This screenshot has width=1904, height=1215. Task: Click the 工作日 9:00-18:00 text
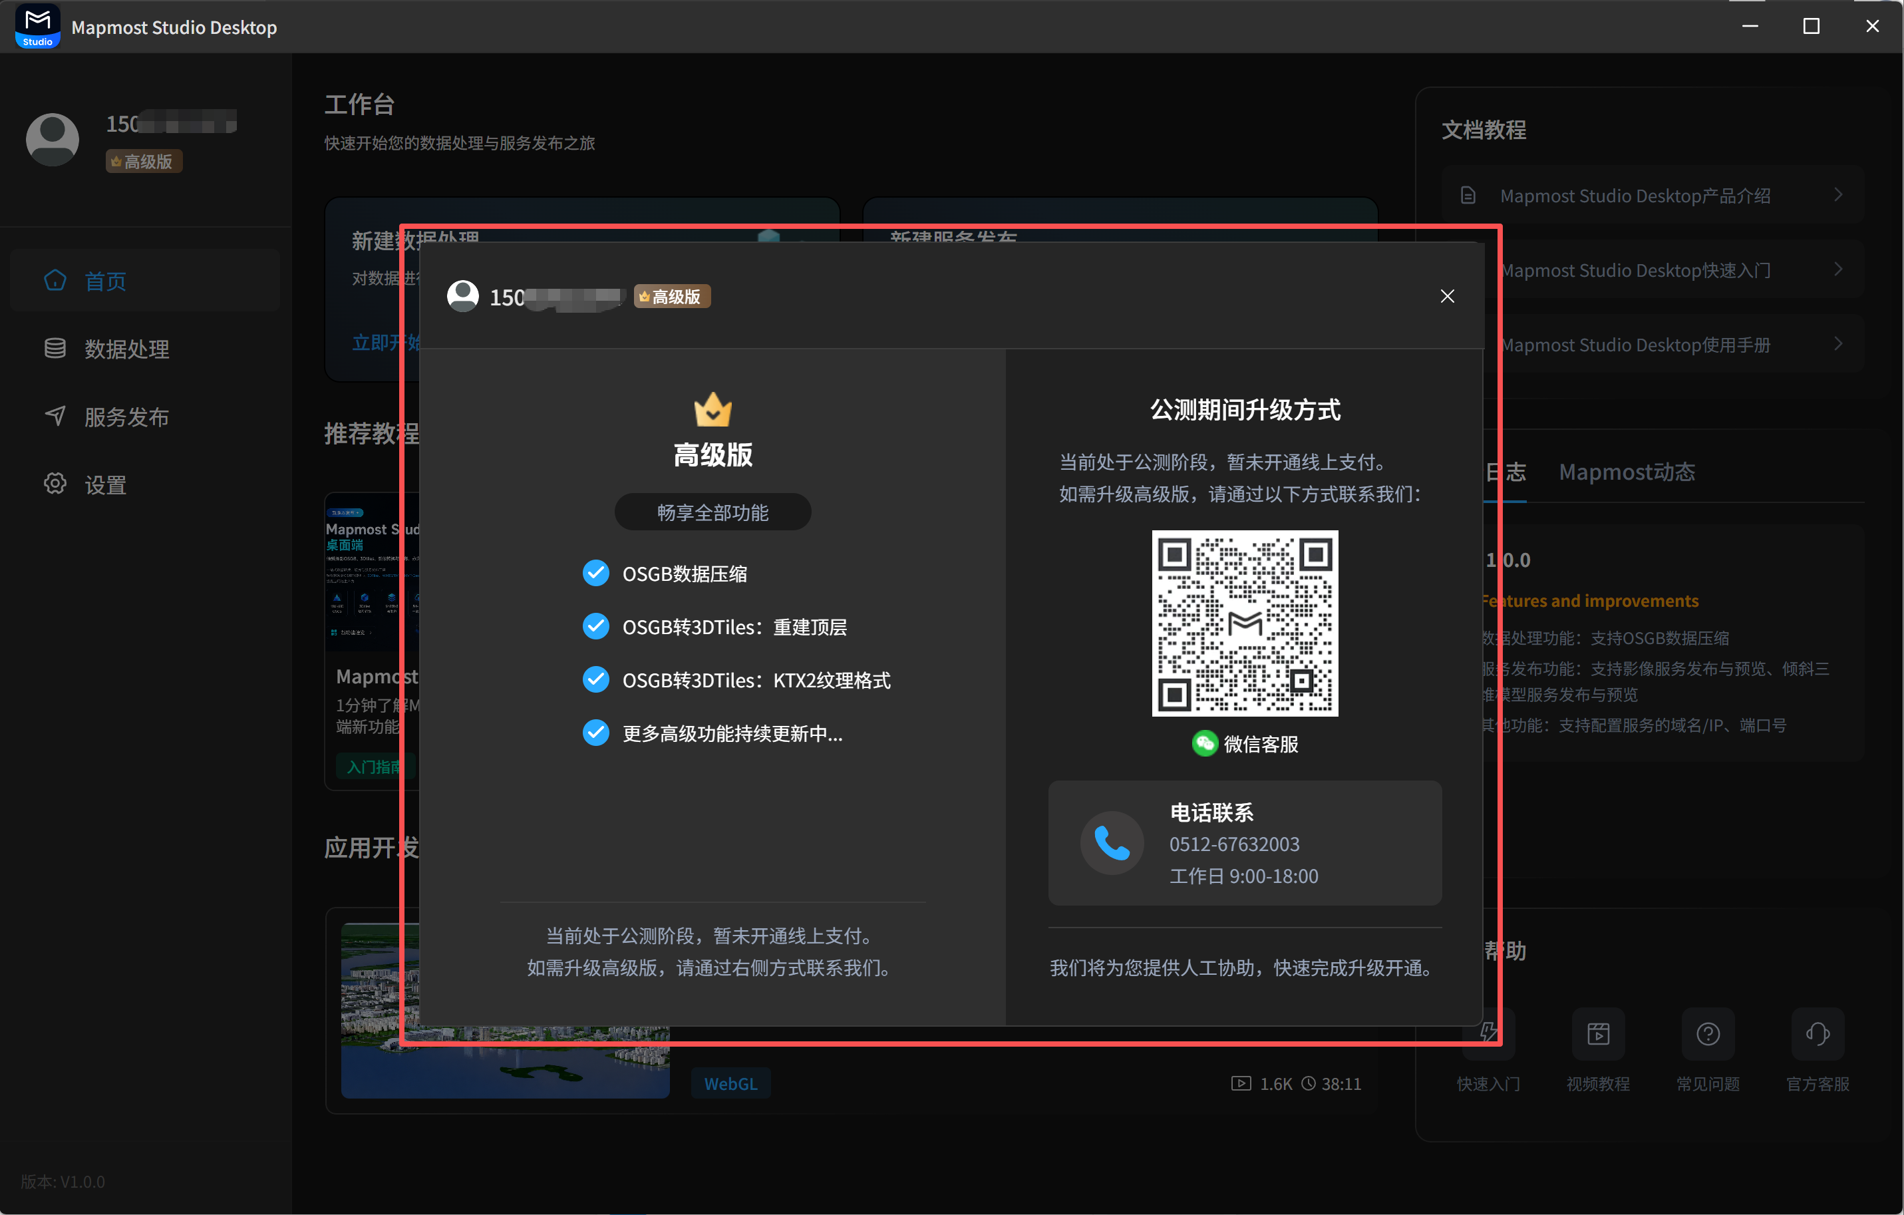pyautogui.click(x=1244, y=876)
